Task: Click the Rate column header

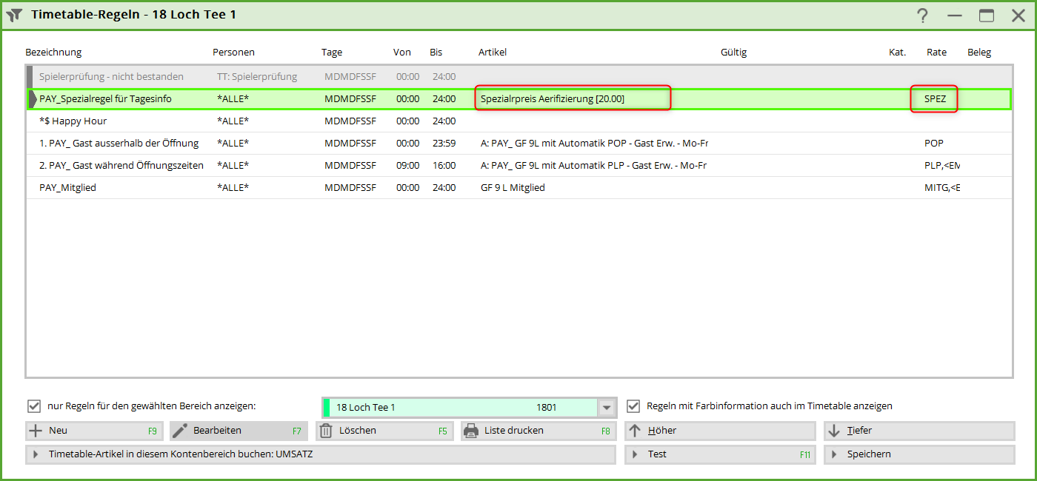Action: 936,53
